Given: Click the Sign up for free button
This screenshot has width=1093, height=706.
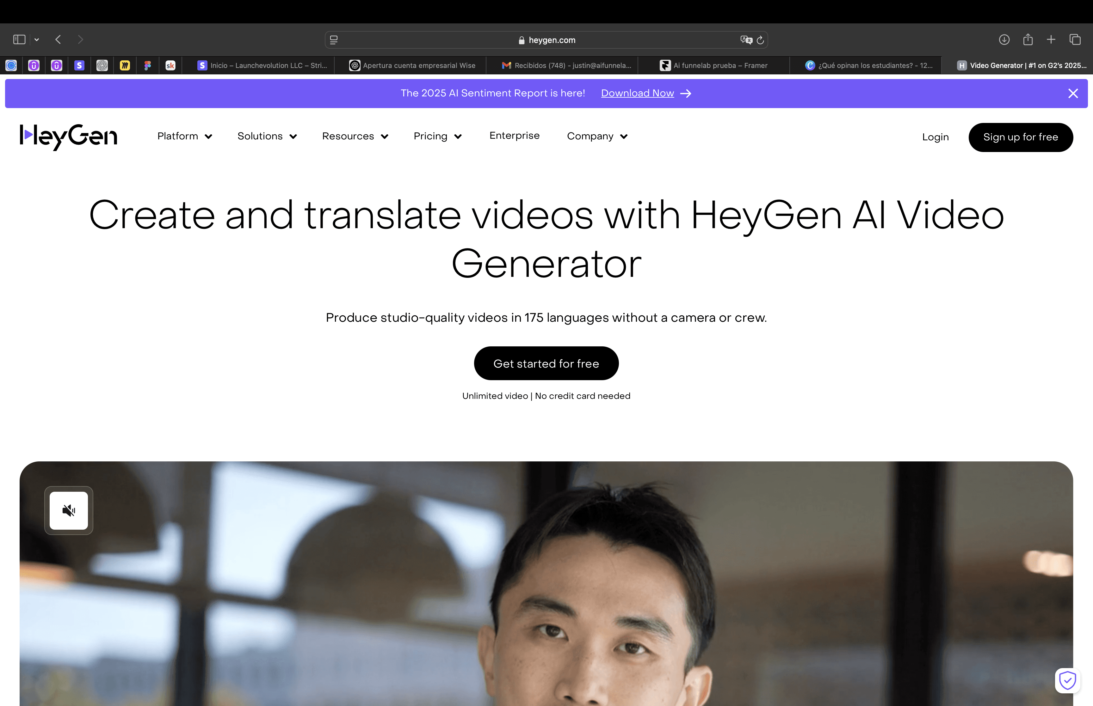Looking at the screenshot, I should 1021,137.
